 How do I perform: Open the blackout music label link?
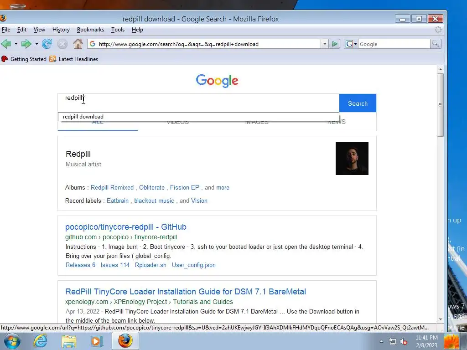[154, 201]
